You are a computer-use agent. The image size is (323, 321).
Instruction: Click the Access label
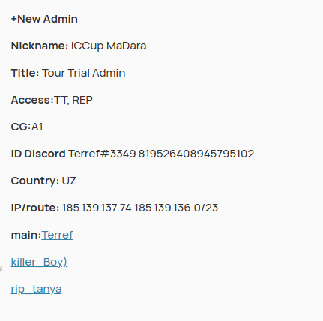(x=32, y=100)
